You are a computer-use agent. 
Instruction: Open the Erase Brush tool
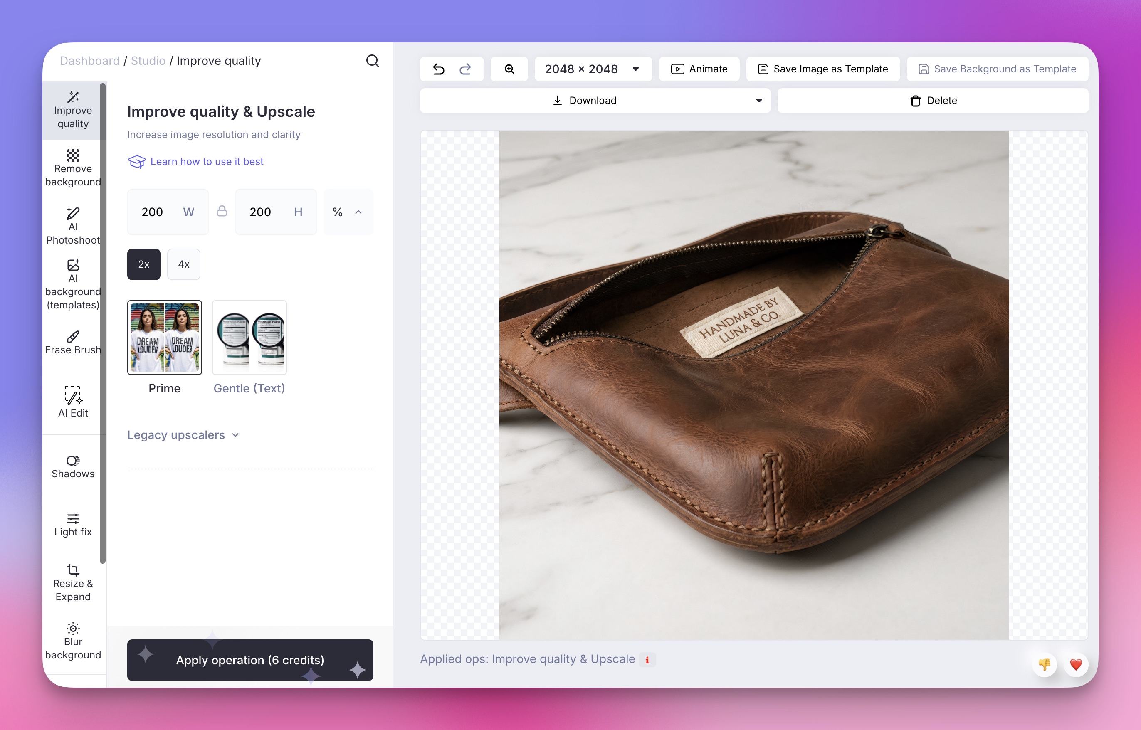tap(73, 343)
